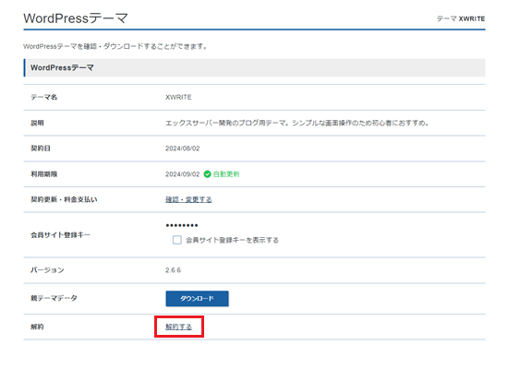Image resolution: width=508 pixels, height=369 pixels.
Task: Click the XWRITE theme name value
Action: (178, 97)
